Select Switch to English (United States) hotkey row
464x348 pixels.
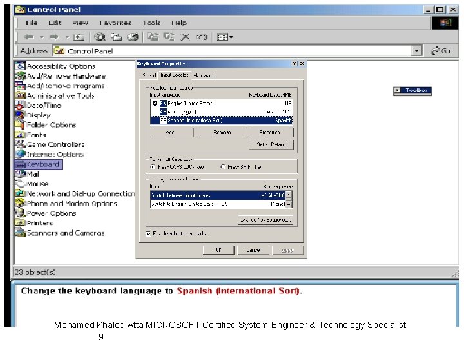pyautogui.click(x=218, y=204)
